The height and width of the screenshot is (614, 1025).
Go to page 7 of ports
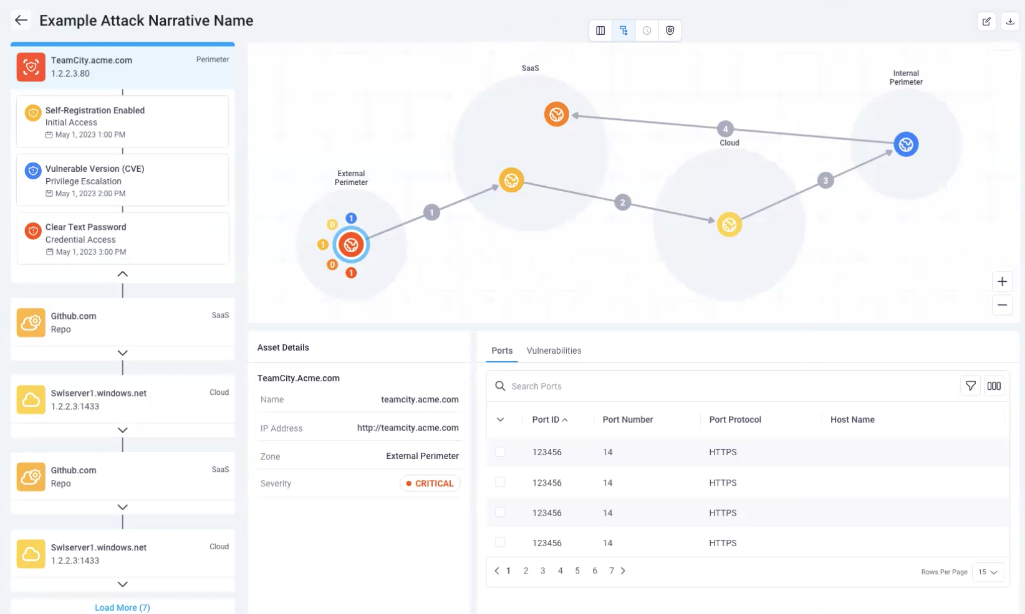pos(612,570)
